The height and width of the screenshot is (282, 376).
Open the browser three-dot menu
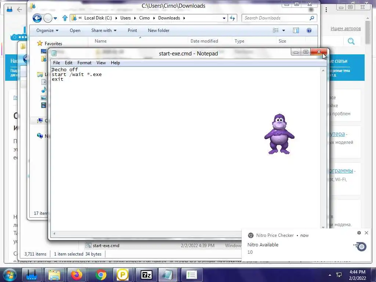tap(326, 10)
